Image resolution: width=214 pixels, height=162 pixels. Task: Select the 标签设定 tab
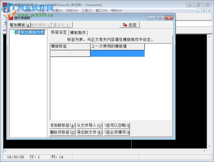point(59,33)
